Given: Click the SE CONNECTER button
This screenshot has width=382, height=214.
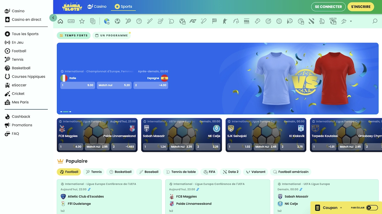Looking at the screenshot, I should (x=328, y=6).
